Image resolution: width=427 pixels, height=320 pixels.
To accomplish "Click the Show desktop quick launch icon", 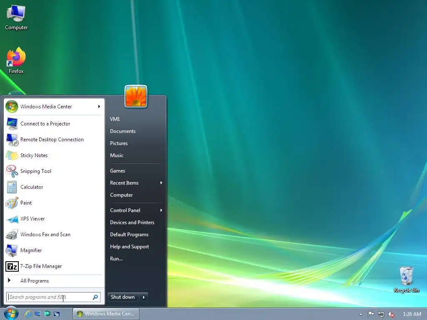I will click(37, 314).
